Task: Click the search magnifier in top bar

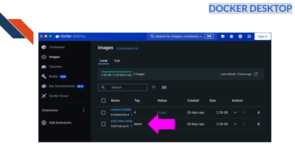Action: point(152,36)
